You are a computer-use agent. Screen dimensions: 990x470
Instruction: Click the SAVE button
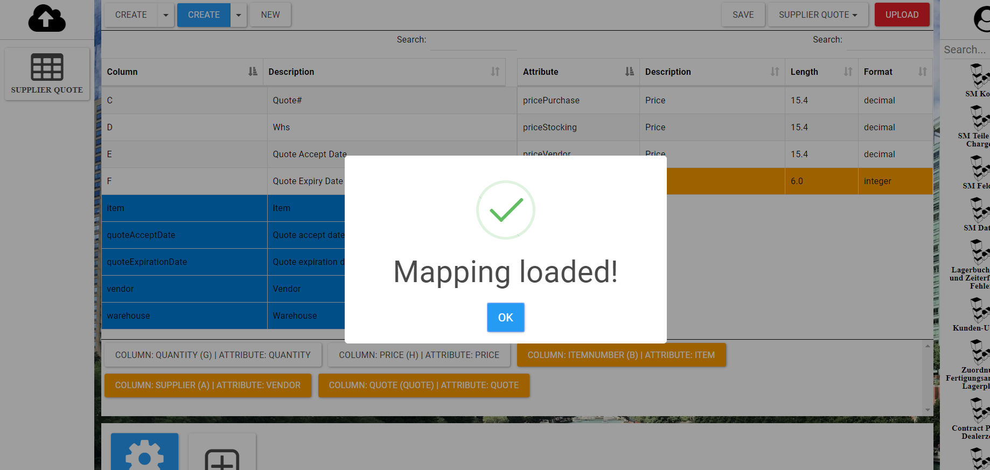tap(743, 15)
